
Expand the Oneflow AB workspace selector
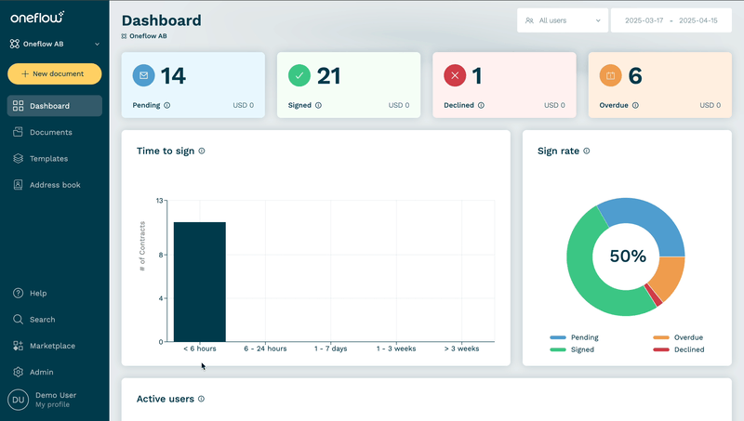pyautogui.click(x=55, y=44)
